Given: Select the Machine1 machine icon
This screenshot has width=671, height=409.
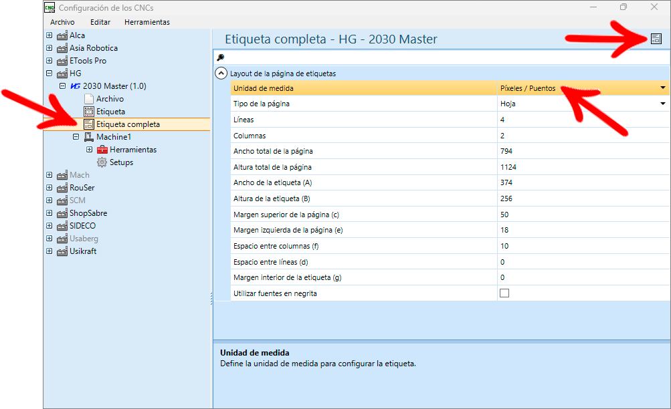Looking at the screenshot, I should [x=88, y=137].
